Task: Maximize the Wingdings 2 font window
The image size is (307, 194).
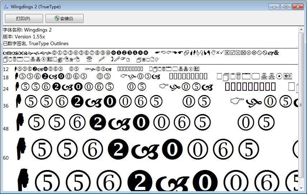Action: point(286,6)
